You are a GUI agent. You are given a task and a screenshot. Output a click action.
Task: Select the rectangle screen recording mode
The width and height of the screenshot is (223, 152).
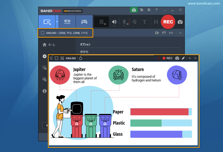click(47, 22)
